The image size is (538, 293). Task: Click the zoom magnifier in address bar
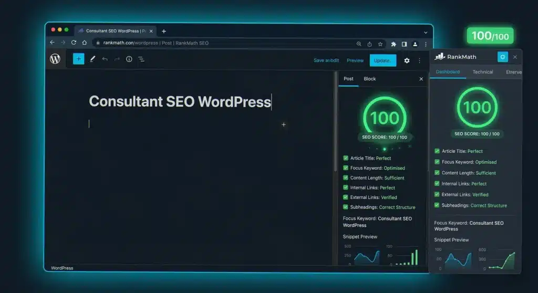pos(358,44)
